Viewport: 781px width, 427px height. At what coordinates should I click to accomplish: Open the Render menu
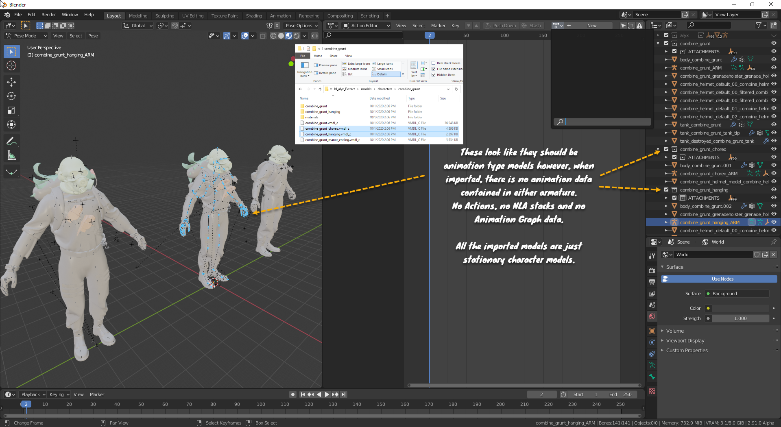coord(48,15)
